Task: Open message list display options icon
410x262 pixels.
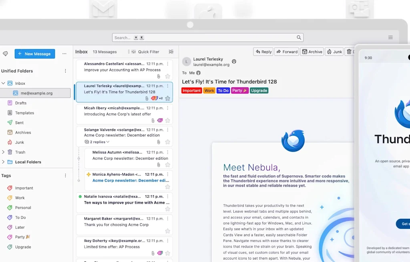Action: tap(171, 52)
